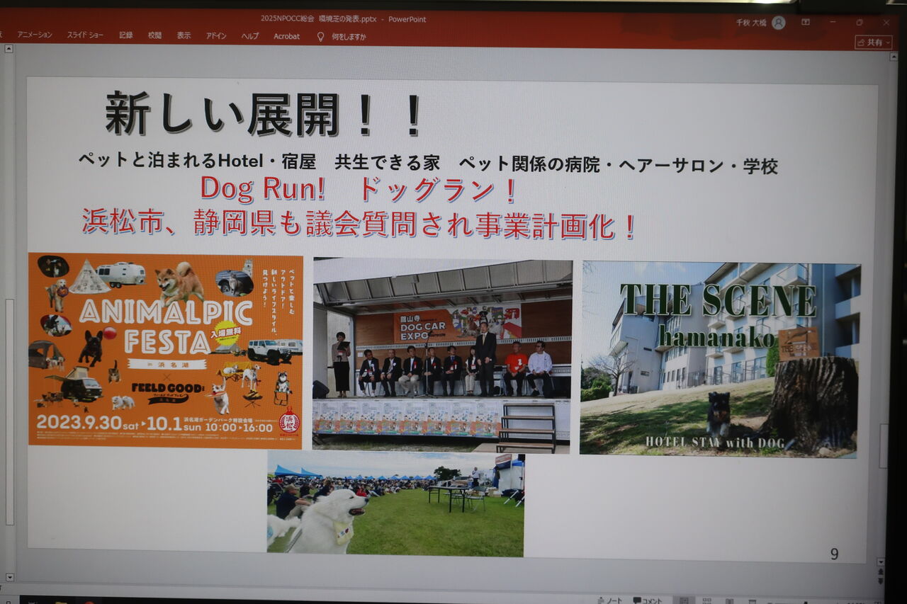Click slide number 9 on the slide
907x604 pixels.
pos(834,554)
